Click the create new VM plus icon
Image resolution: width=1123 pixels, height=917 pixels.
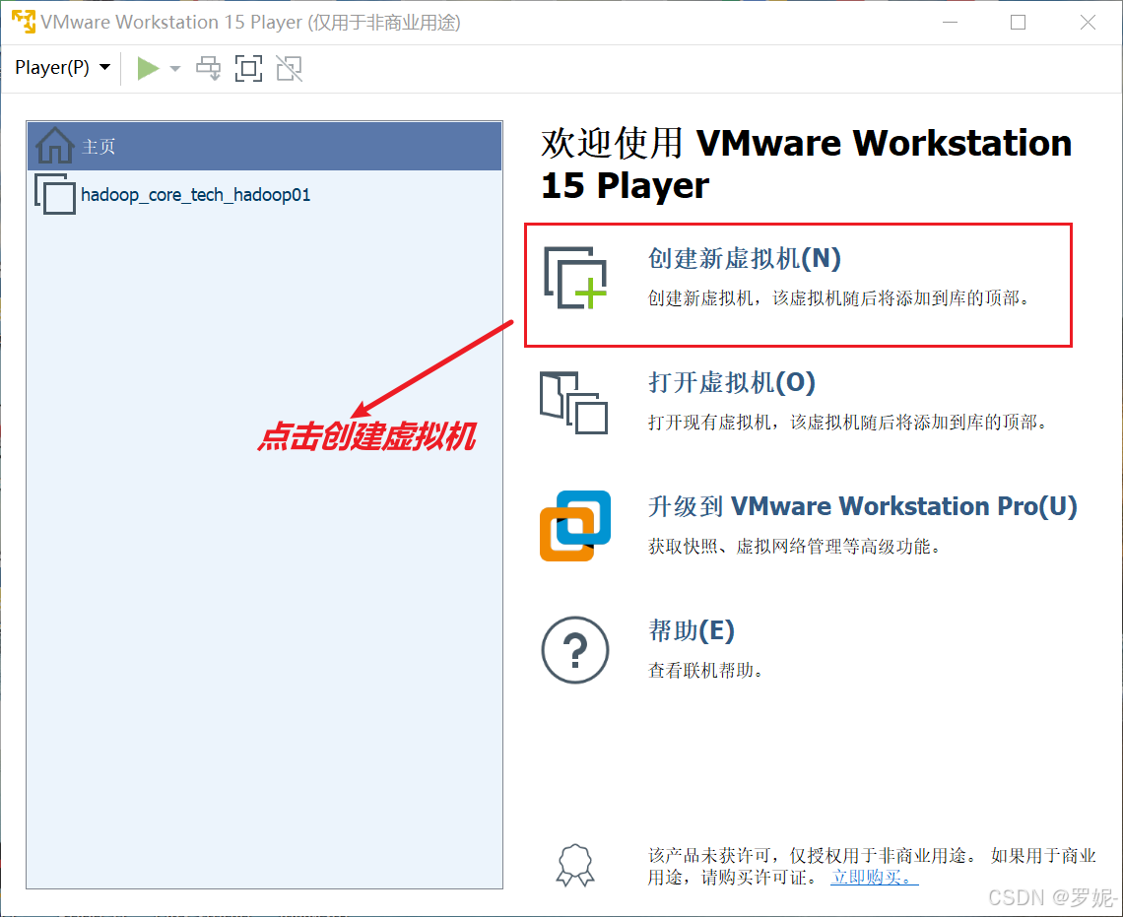point(576,278)
